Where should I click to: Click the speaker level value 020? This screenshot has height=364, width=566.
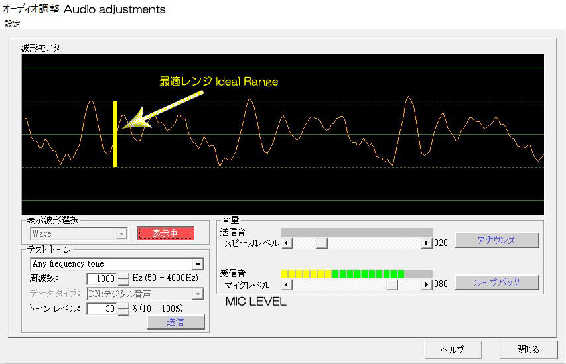tap(441, 243)
